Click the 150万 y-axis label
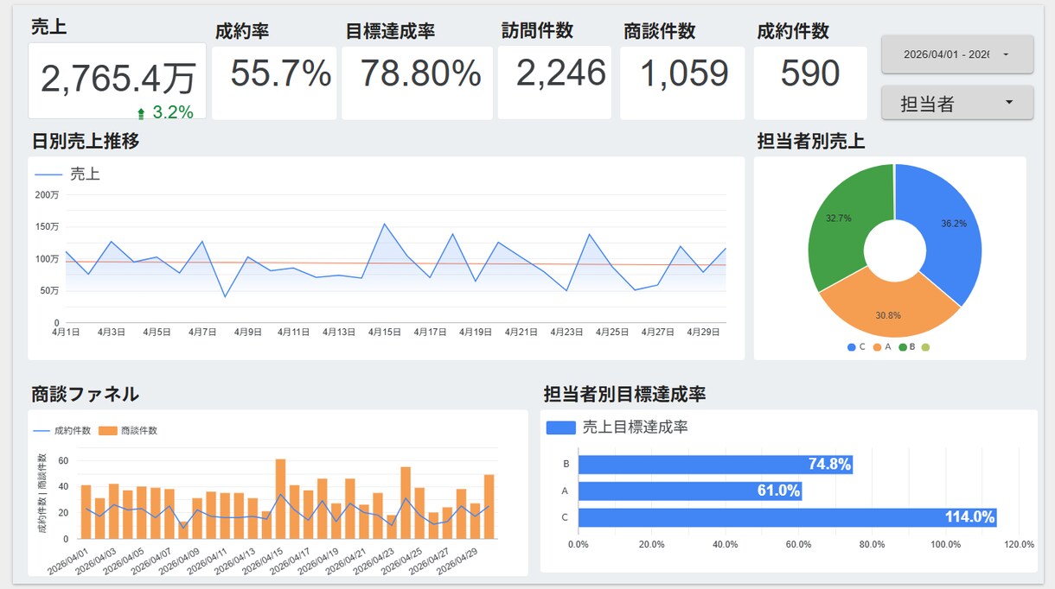Viewport: 1055px width, 589px height. click(x=47, y=227)
